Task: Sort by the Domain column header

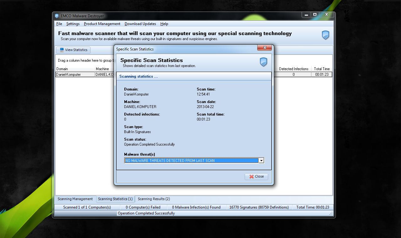Action: pos(75,69)
